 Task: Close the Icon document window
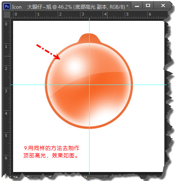coord(163,6)
